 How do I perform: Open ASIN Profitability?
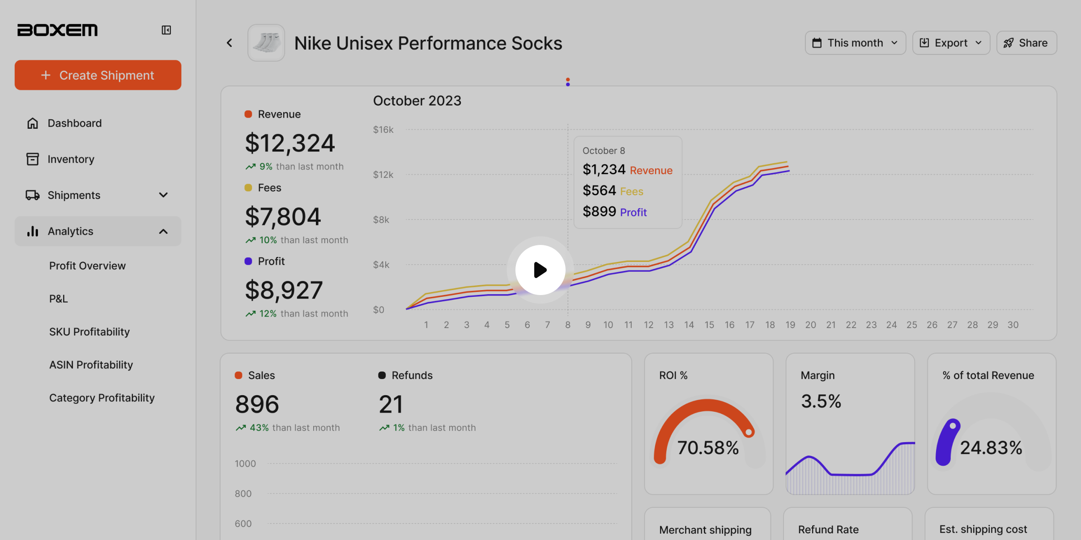(x=91, y=365)
